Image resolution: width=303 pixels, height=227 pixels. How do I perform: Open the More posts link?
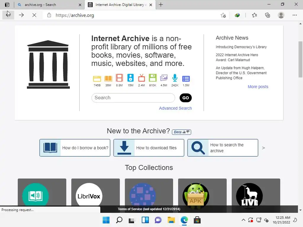pos(258,87)
